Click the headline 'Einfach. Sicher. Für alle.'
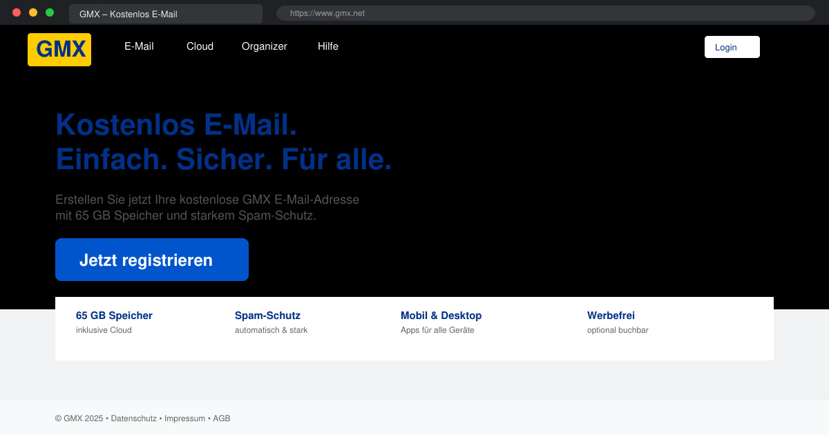 click(224, 159)
